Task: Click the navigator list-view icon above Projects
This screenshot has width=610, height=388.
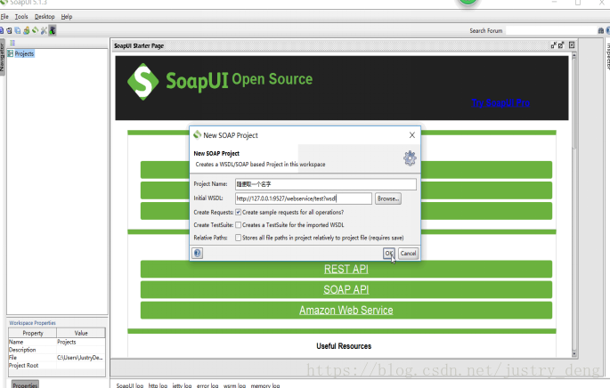Action: tap(12, 43)
